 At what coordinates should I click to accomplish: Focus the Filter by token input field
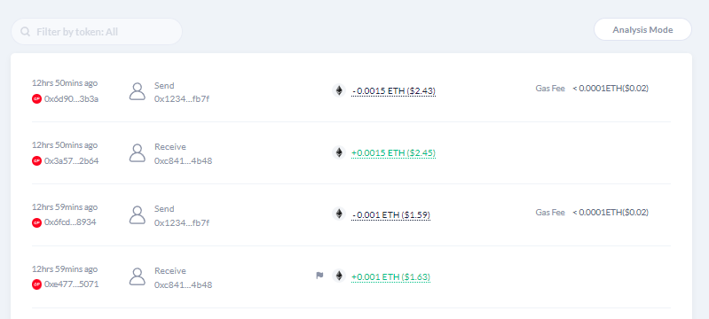[97, 32]
